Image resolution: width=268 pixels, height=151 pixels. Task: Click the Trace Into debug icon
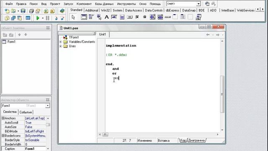coord(56,18)
